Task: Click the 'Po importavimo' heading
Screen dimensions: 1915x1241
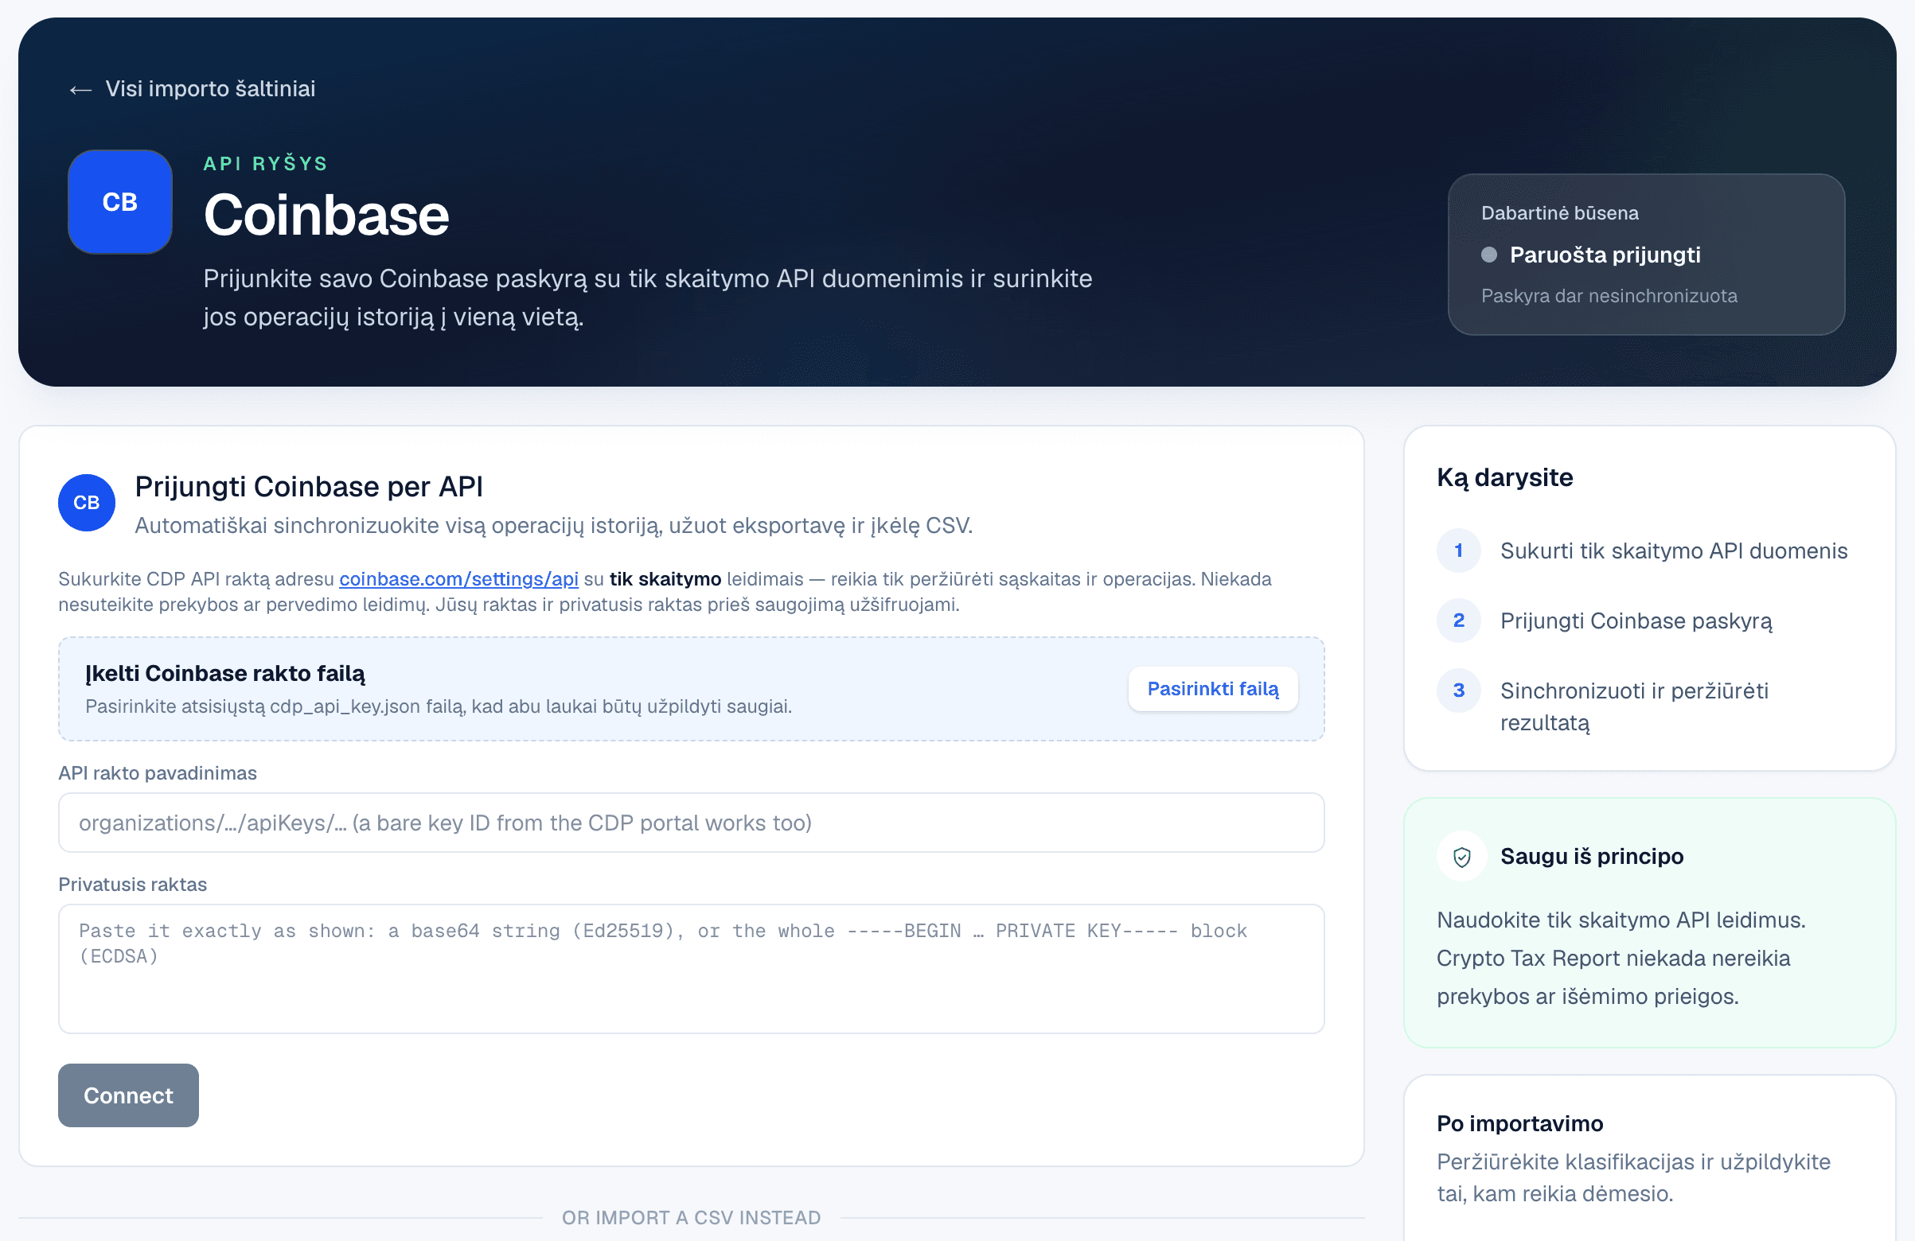Action: pos(1520,1123)
